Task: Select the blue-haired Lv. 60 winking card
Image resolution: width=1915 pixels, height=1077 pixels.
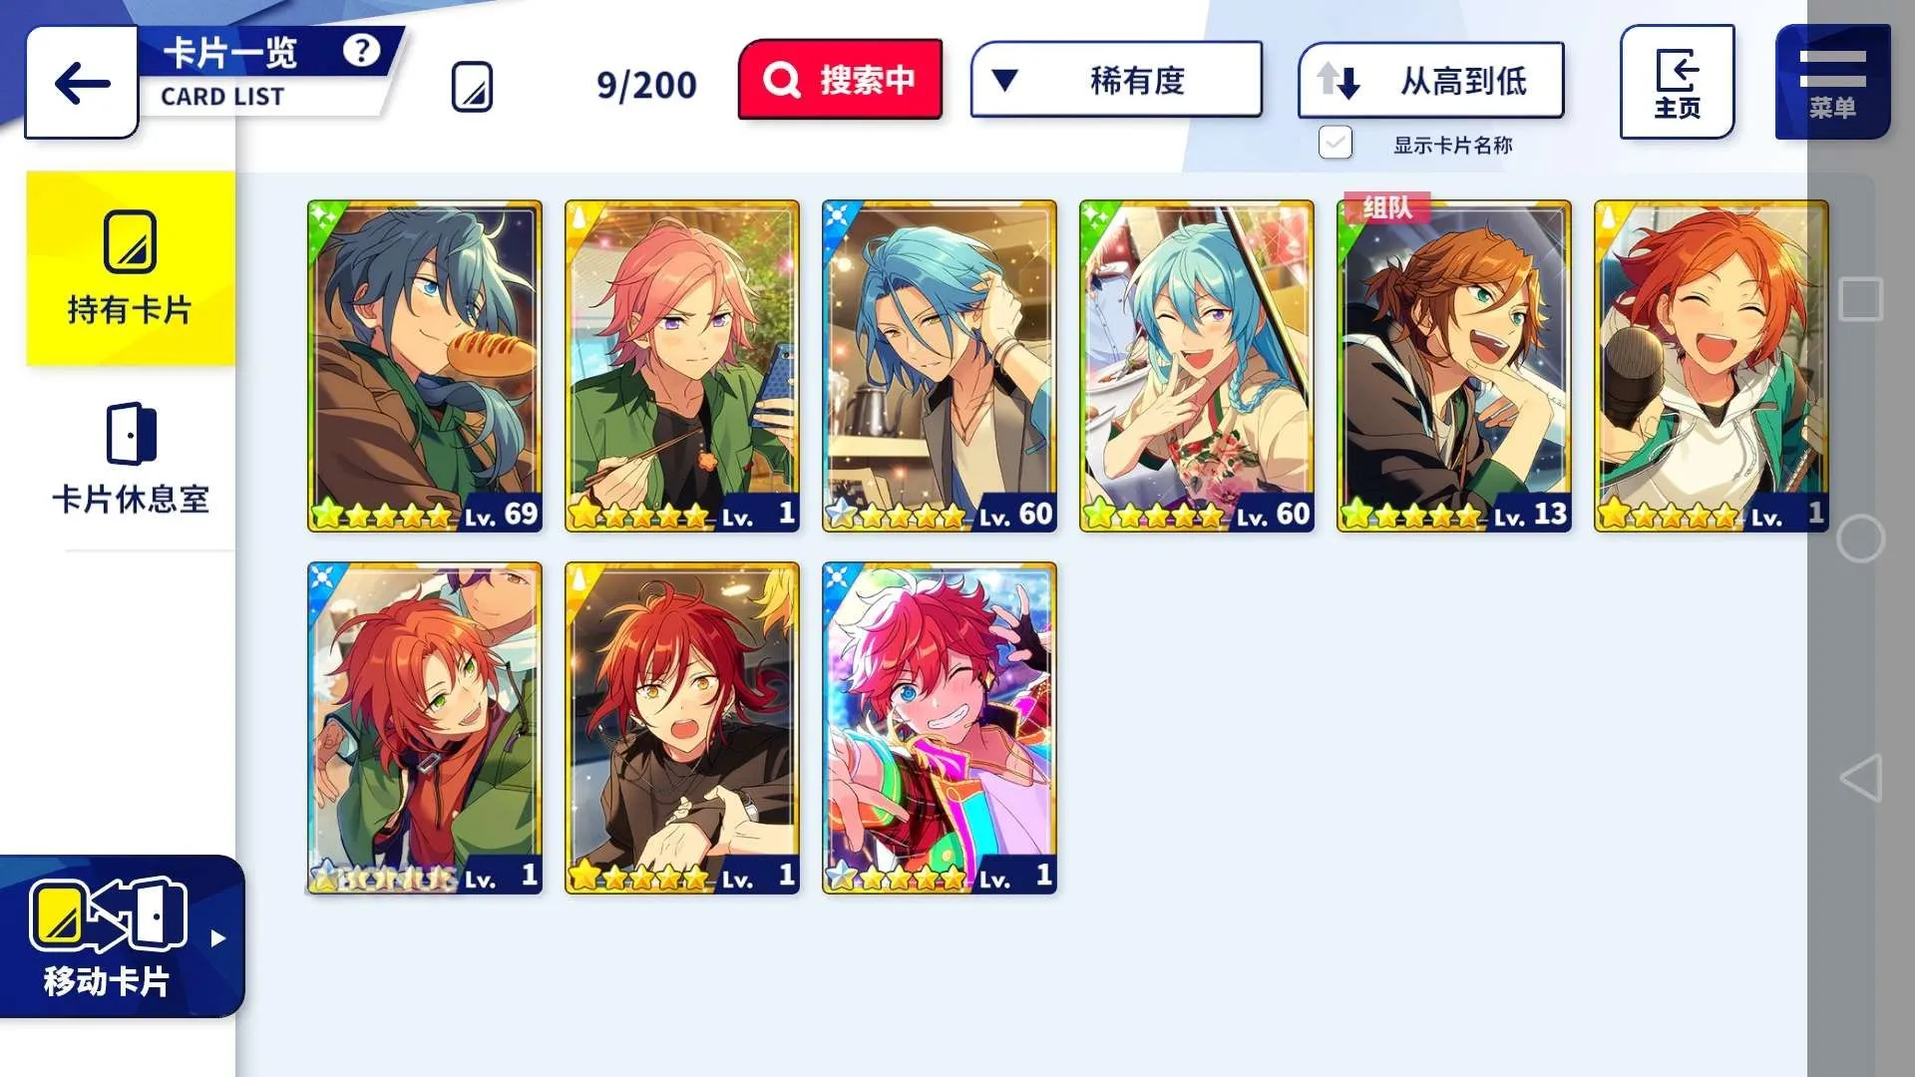Action: coord(1197,366)
